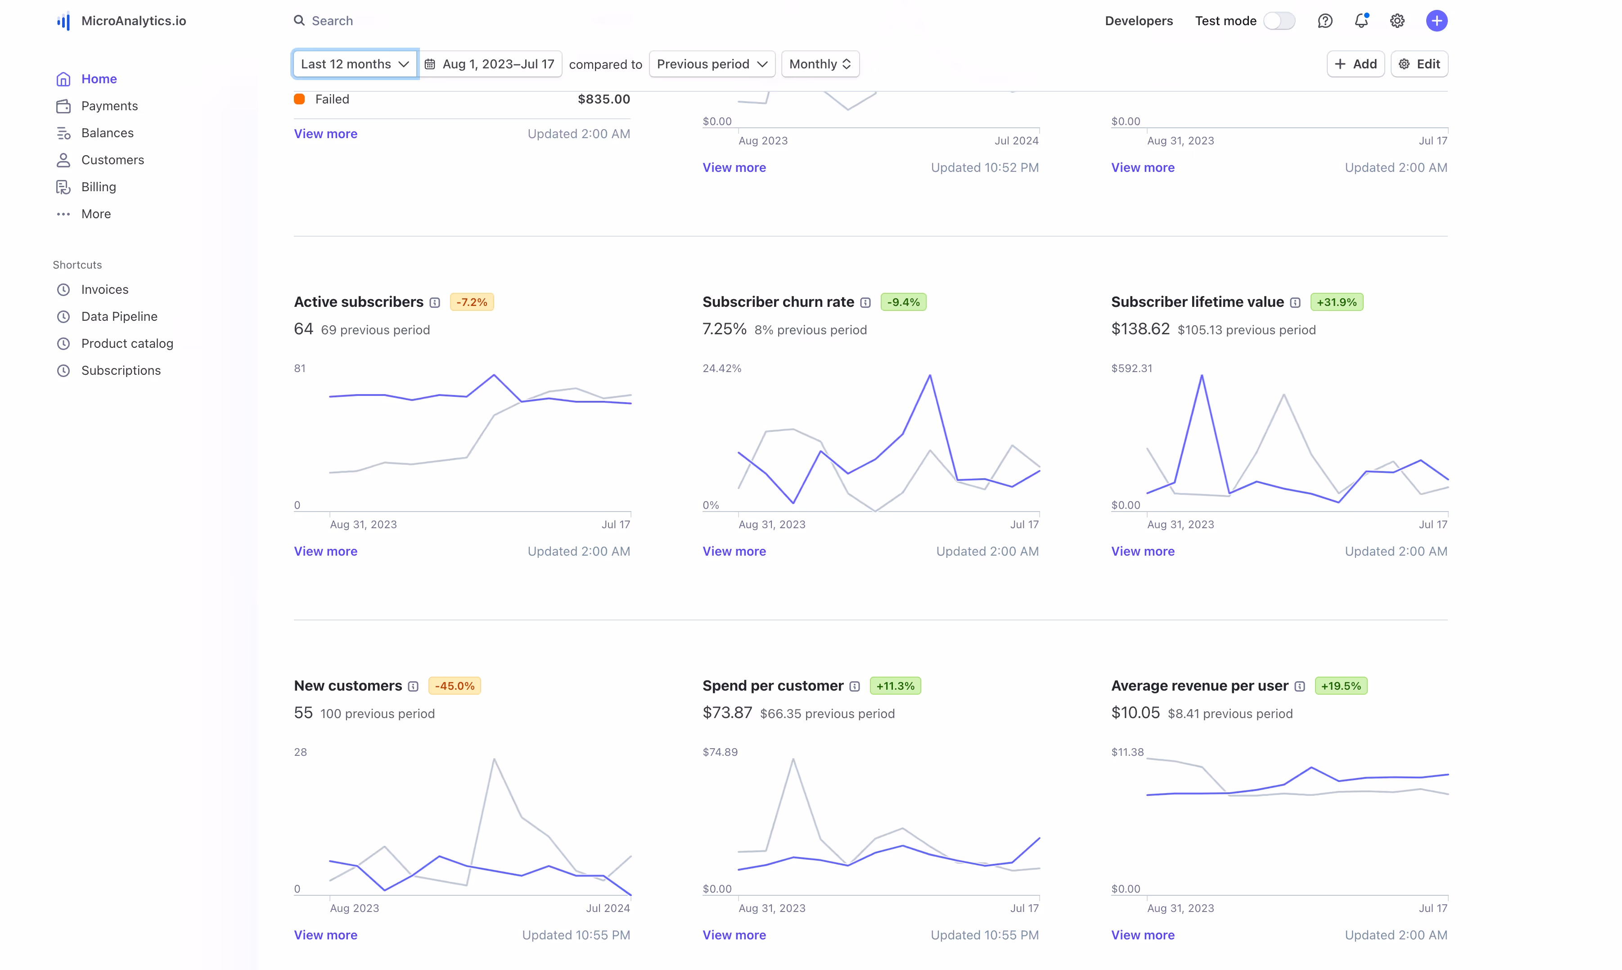Open the Previous period dropdown
Image resolution: width=1622 pixels, height=970 pixels.
tap(711, 64)
